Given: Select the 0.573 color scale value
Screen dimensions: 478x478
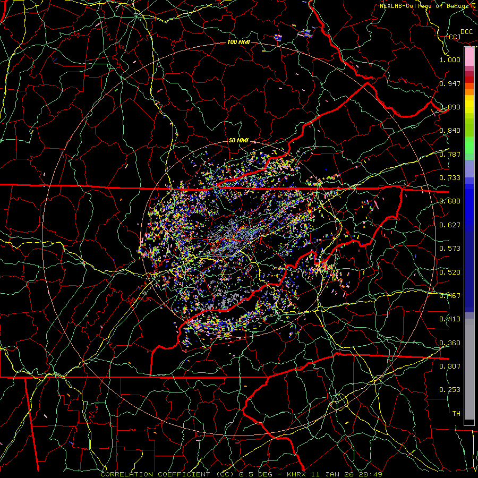Looking at the screenshot, I should [450, 249].
